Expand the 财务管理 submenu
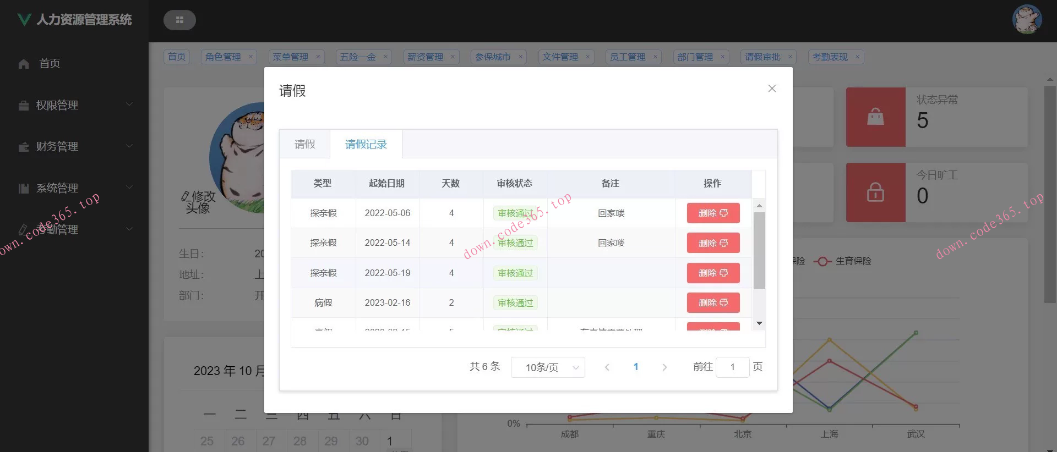This screenshot has width=1057, height=452. coord(129,146)
